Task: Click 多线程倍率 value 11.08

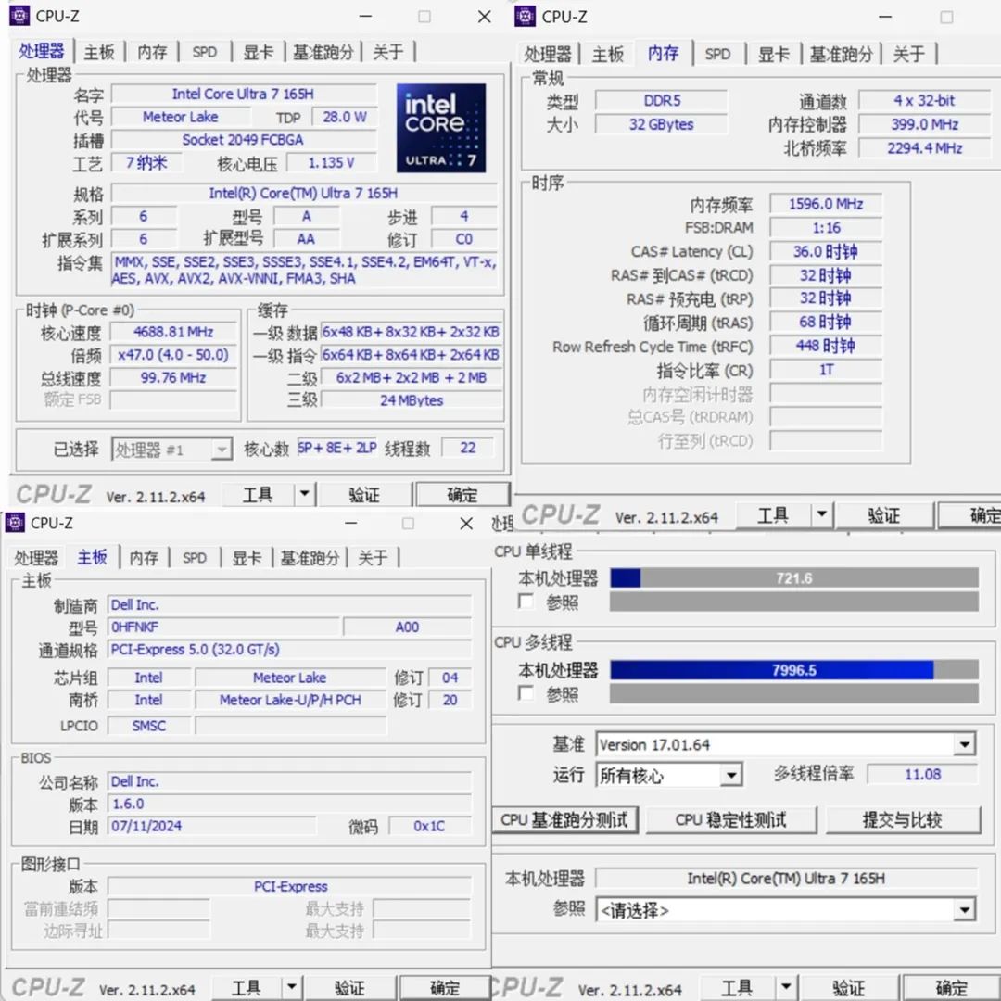Action: [922, 774]
